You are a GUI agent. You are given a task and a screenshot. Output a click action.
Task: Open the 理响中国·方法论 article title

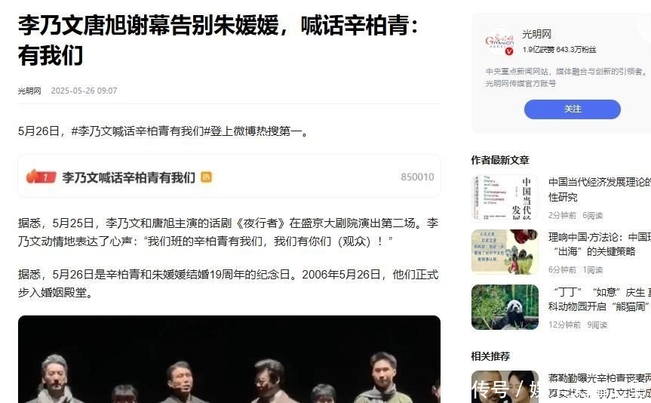[600, 245]
